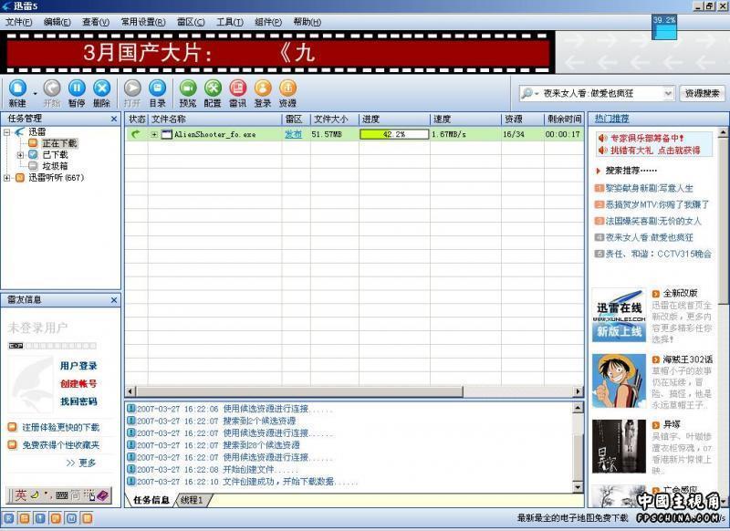This screenshot has height=531, width=730.
Task: Click the 新建 new task toolbar icon
Action: pos(17,88)
